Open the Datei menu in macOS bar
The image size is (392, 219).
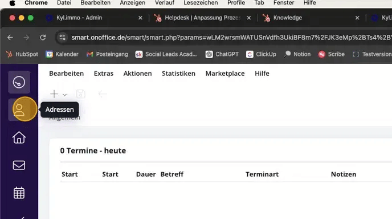[64, 3]
